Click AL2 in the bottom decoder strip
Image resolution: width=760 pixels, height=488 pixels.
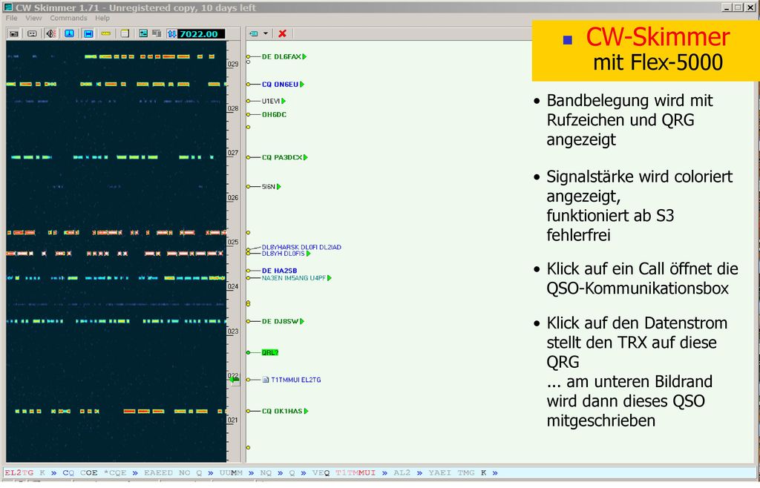[402, 473]
